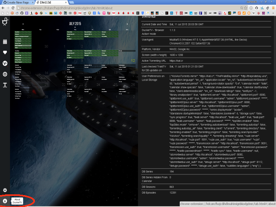Select today's date 12 in calendar
Viewport: 276px width, 207px height.
pyautogui.click(x=133, y=61)
